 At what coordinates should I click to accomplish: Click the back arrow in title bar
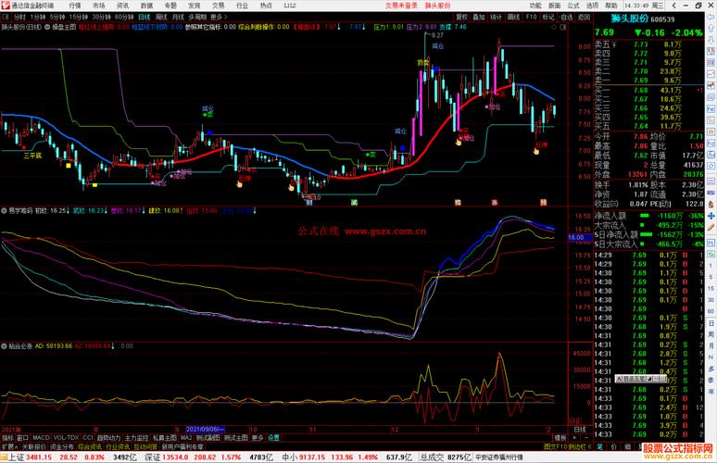[674, 6]
